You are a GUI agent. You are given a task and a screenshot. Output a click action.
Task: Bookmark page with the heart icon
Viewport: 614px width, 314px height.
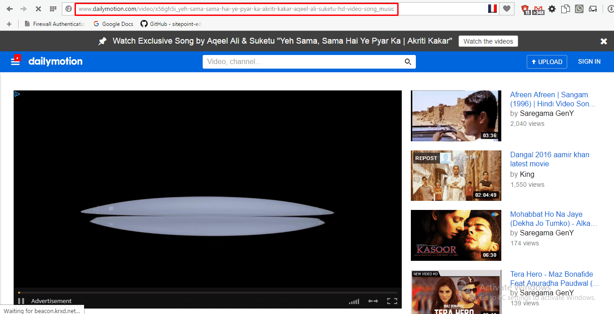click(x=507, y=9)
